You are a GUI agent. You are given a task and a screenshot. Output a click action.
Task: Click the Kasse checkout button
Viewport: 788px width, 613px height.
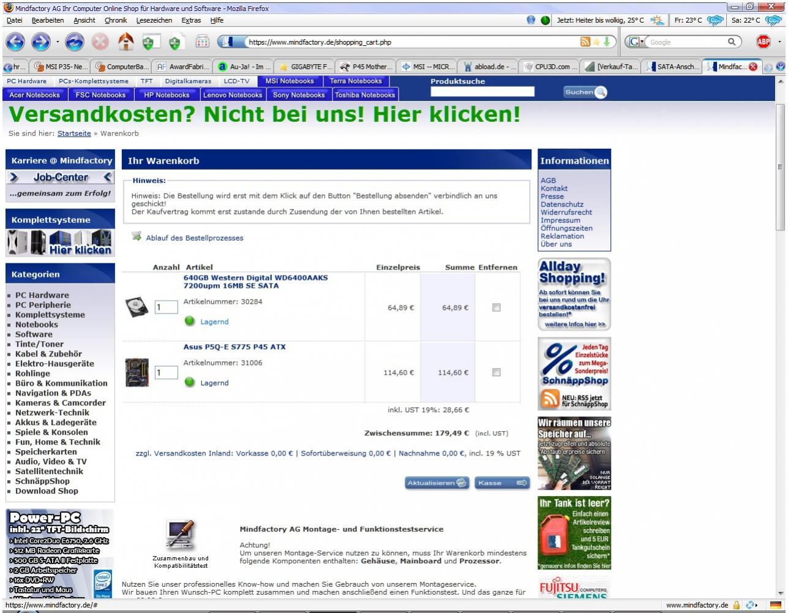[x=501, y=483]
